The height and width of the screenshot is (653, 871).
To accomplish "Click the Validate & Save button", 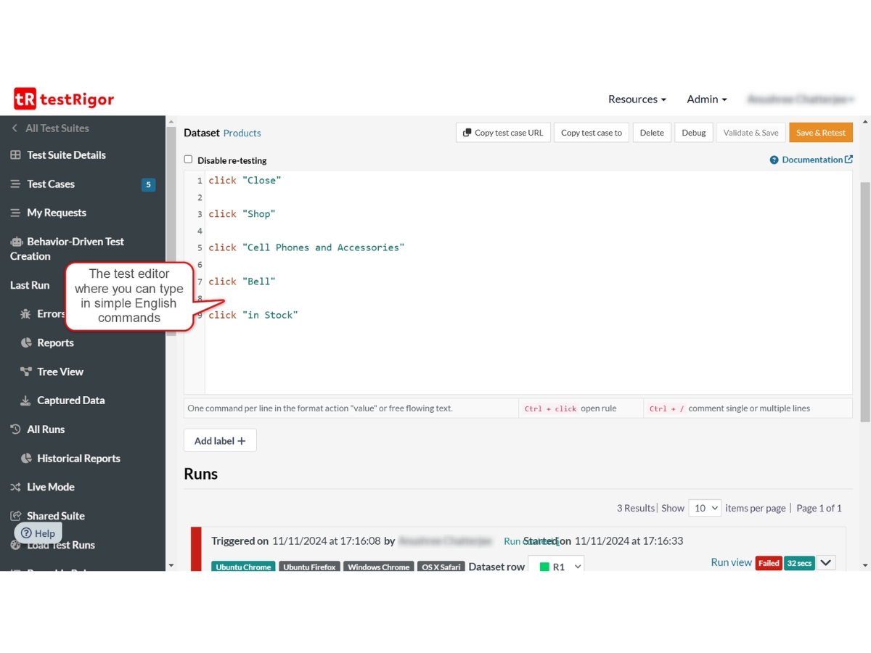I will 751,133.
